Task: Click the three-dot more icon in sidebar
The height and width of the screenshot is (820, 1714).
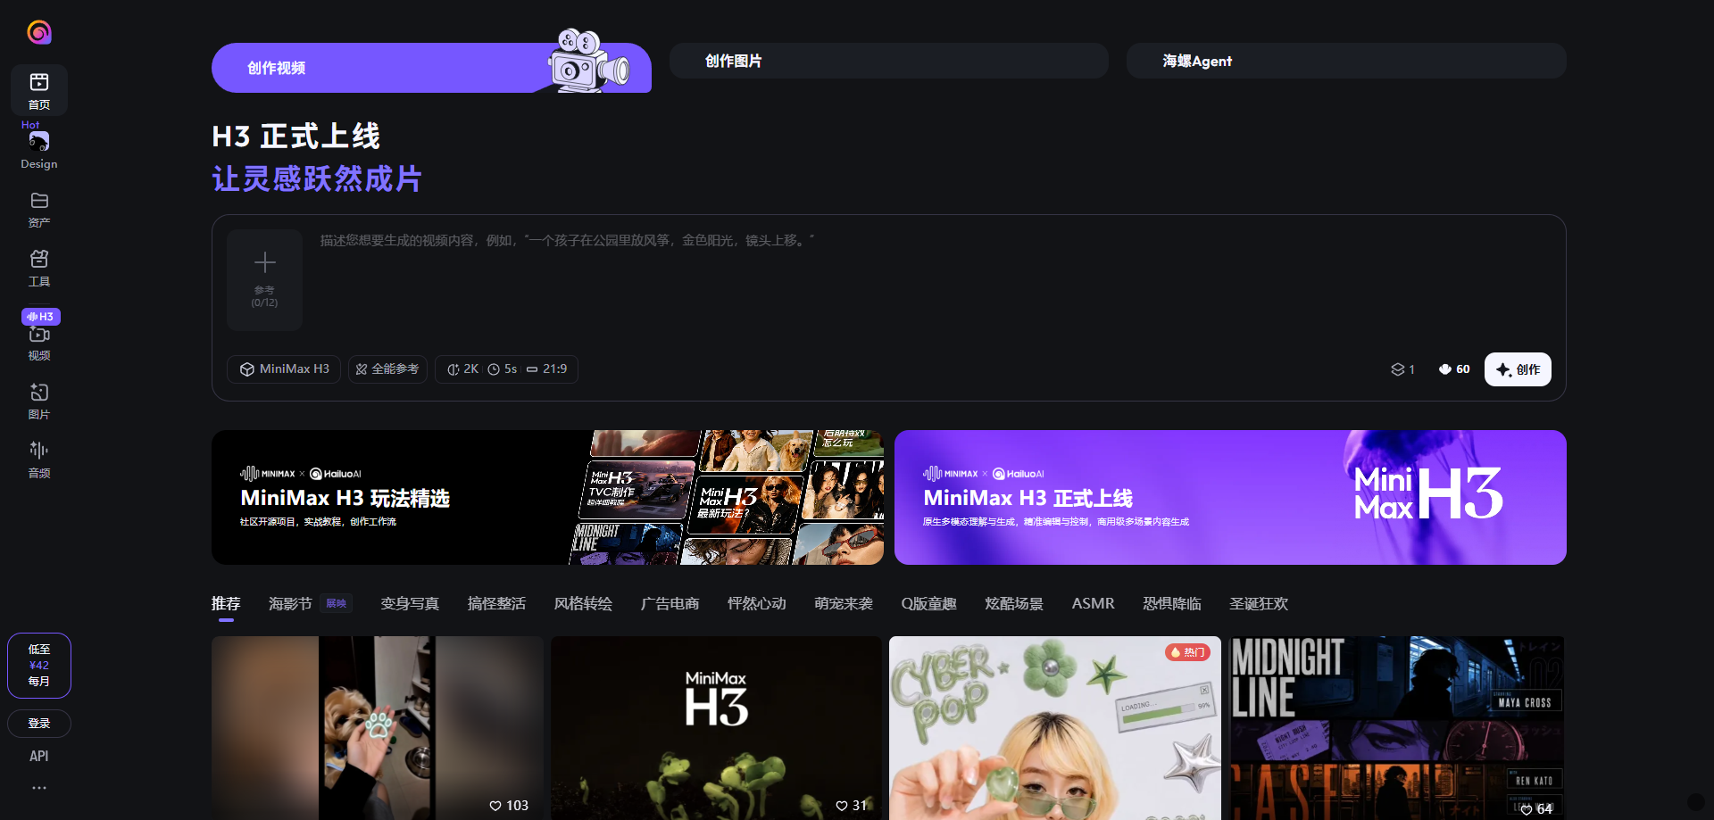Action: pos(39,788)
